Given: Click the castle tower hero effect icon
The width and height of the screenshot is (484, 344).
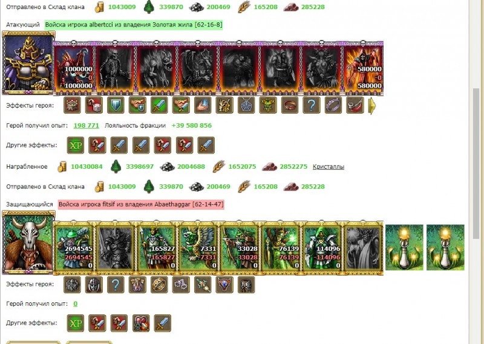Looking at the screenshot, I should (x=72, y=105).
